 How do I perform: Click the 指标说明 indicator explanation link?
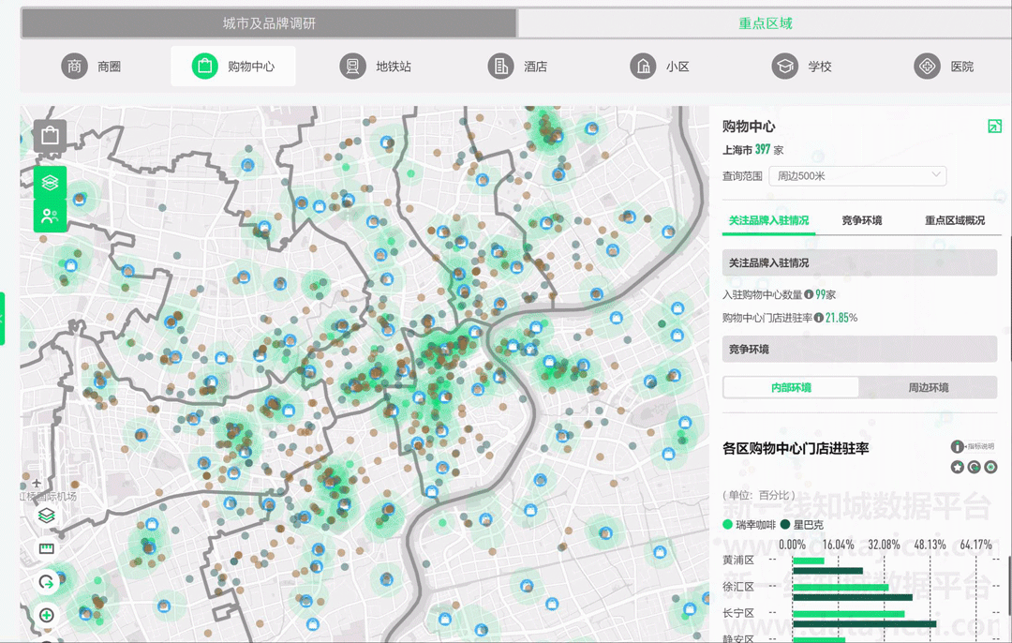point(974,447)
